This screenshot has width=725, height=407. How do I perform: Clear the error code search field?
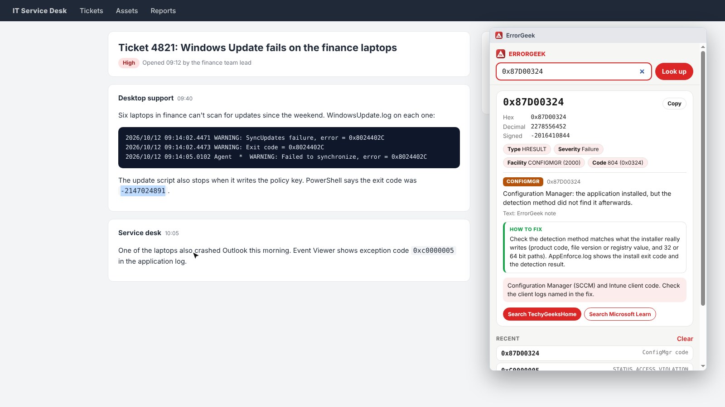tap(642, 71)
